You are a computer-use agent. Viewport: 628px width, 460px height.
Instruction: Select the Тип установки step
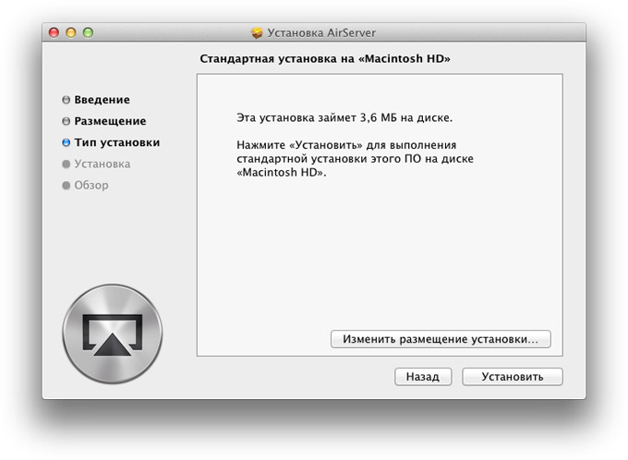[x=117, y=142]
